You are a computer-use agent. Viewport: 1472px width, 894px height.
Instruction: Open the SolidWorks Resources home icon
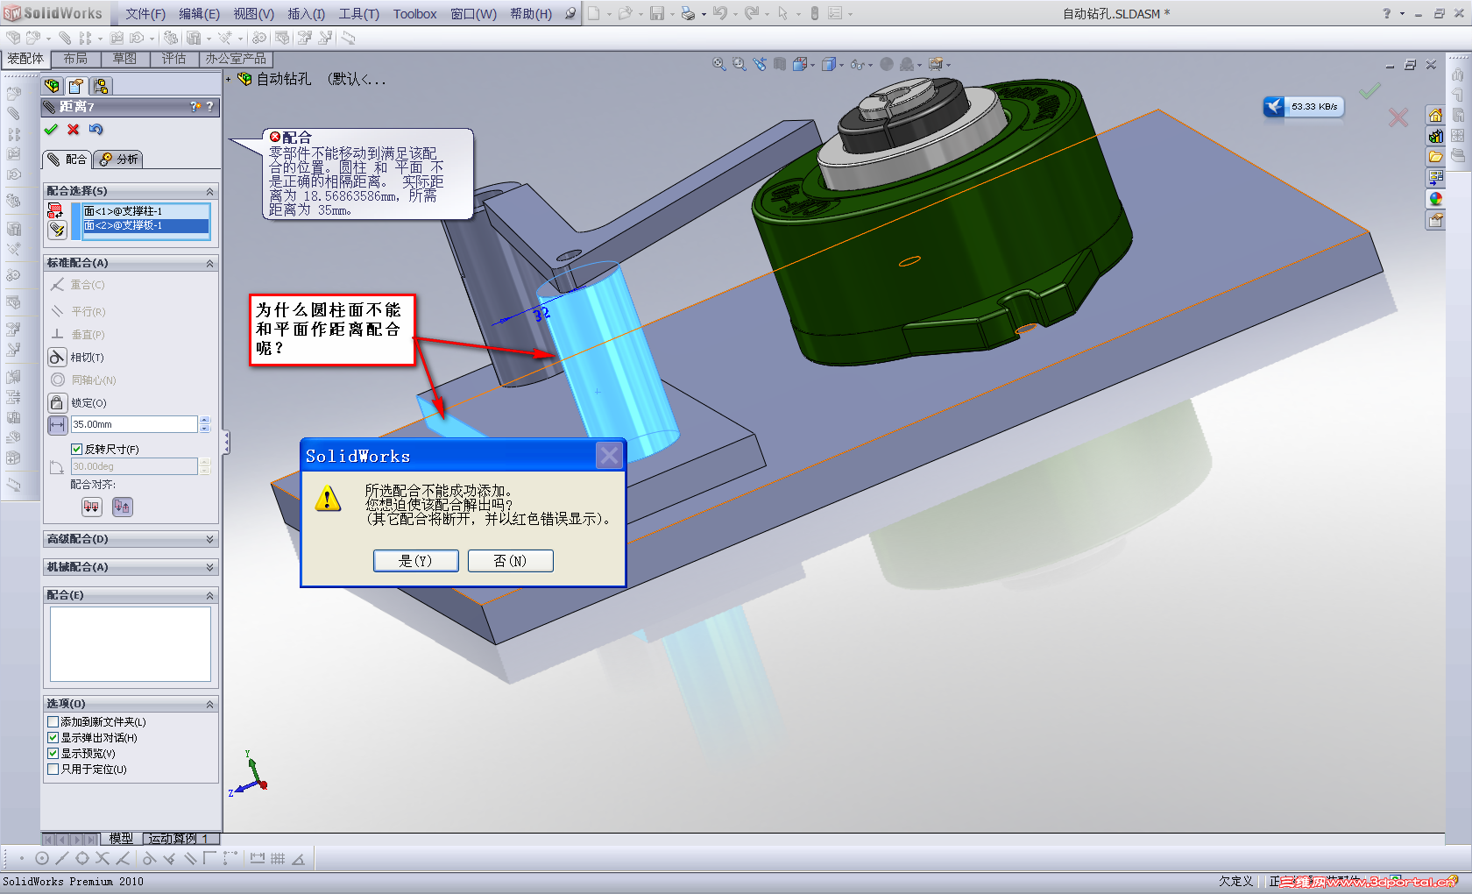coord(1435,116)
